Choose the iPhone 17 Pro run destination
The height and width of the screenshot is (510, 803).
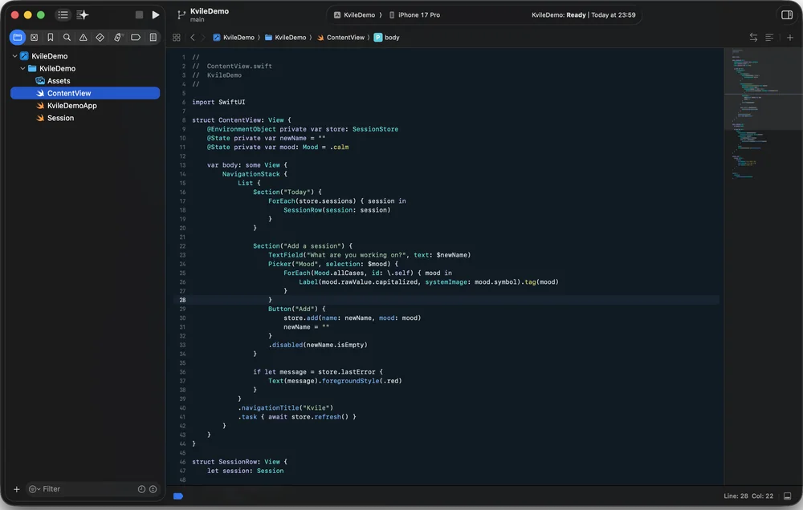coord(415,14)
